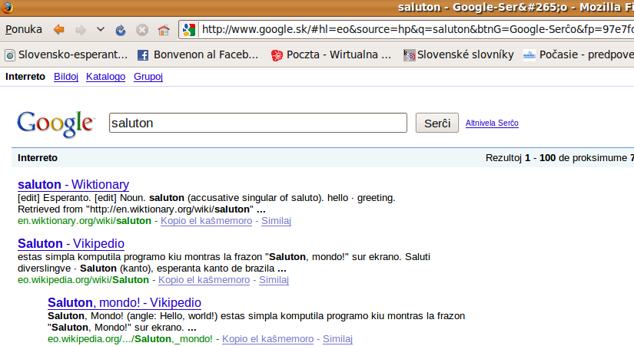Open the Ponuka menu

click(x=24, y=29)
